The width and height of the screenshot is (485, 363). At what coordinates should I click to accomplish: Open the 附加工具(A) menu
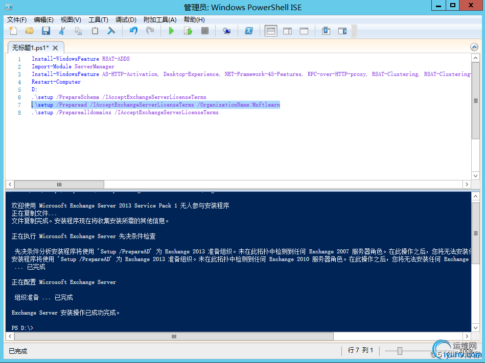160,20
